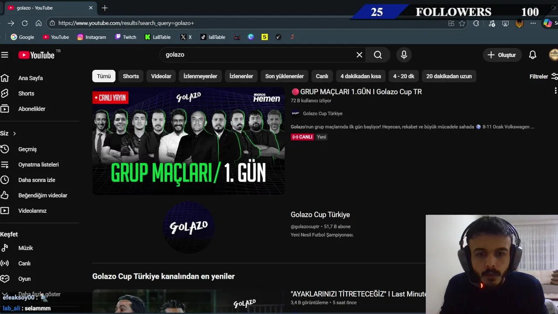
Task: Click the magnifier search button
Action: point(378,55)
